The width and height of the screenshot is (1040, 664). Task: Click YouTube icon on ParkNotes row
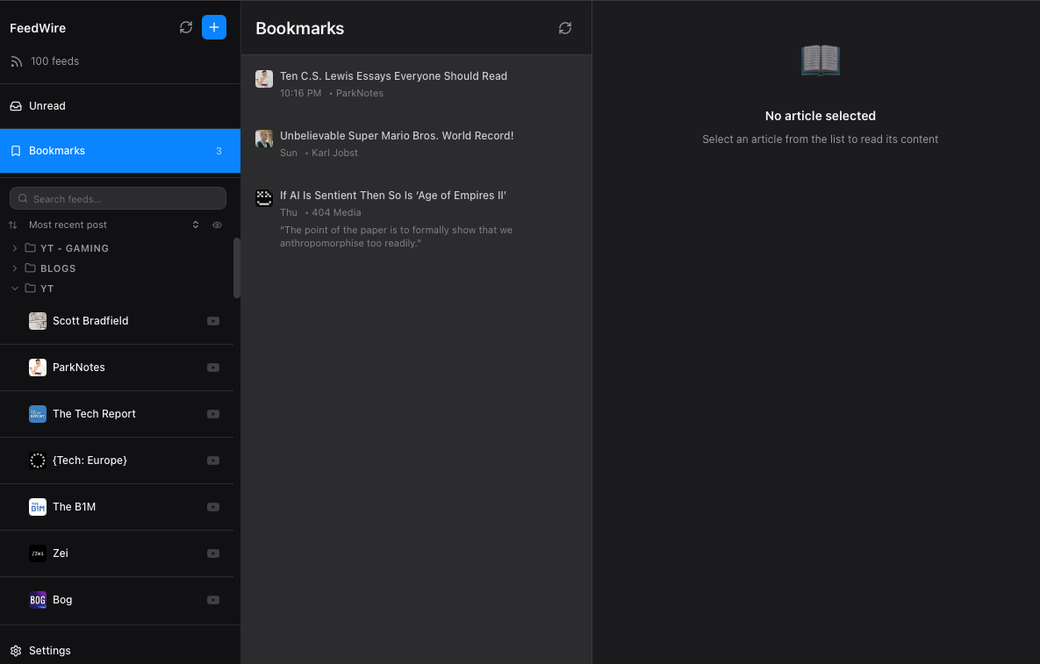point(213,368)
